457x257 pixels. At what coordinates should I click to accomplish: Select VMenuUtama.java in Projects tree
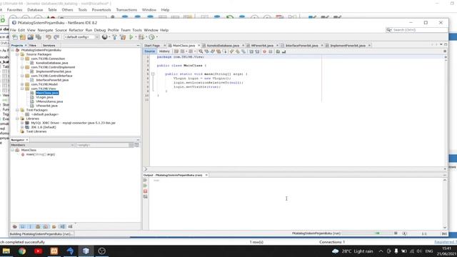tap(49, 101)
